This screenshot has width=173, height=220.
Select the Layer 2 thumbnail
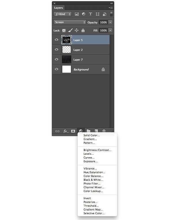point(67,50)
